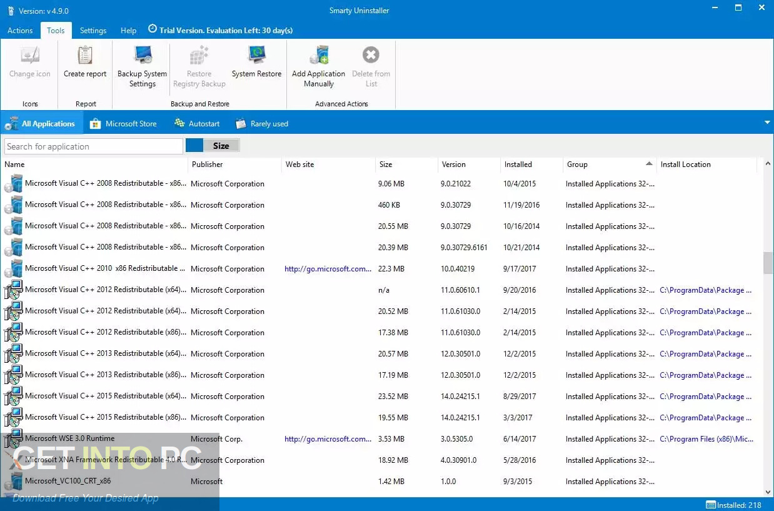Click the vertical scrollbar thumb
The height and width of the screenshot is (511, 774).
(x=768, y=263)
